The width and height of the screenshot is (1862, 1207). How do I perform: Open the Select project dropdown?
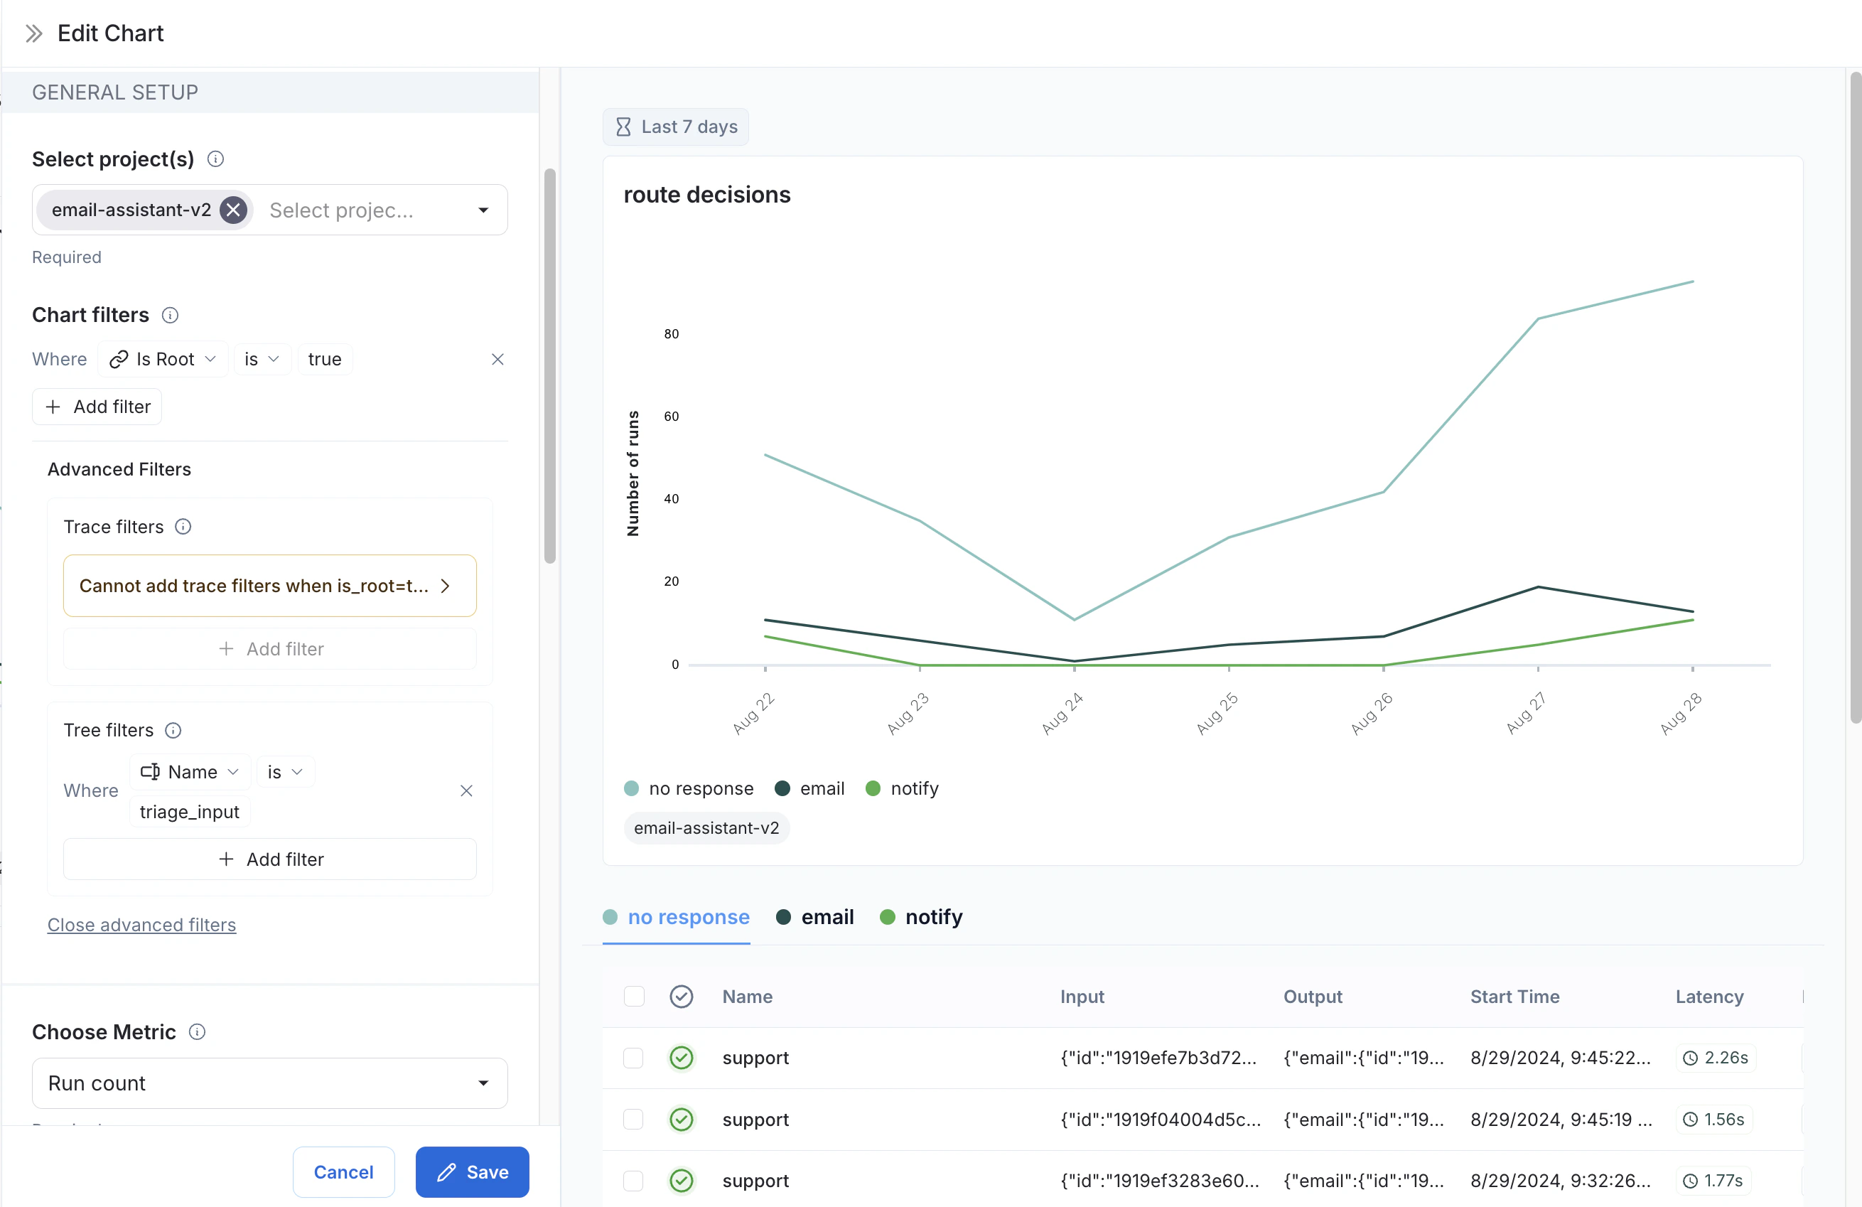[483, 210]
